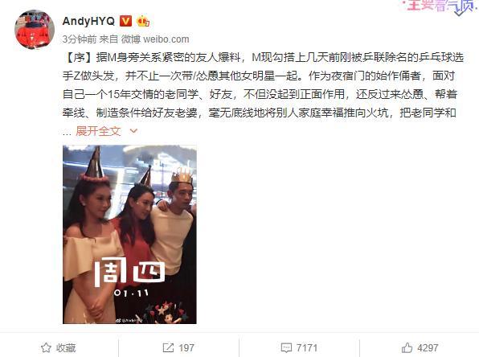The width and height of the screenshot is (479, 357).
Task: Click the 收藏 label
Action: (x=66, y=348)
